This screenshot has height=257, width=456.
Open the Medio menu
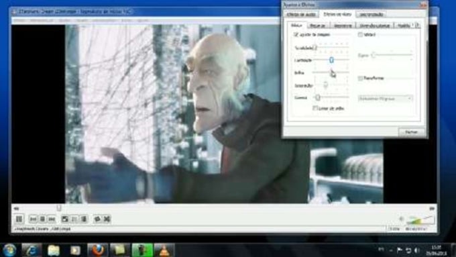pyautogui.click(x=19, y=21)
